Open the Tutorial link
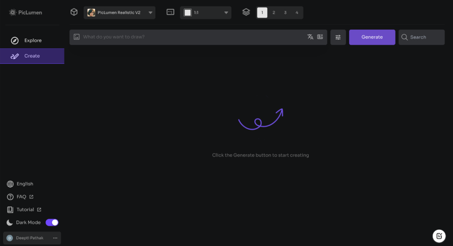 pyautogui.click(x=25, y=210)
